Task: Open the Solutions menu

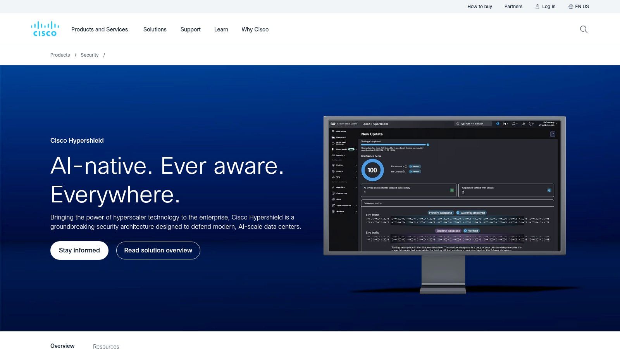Action: pos(155,29)
